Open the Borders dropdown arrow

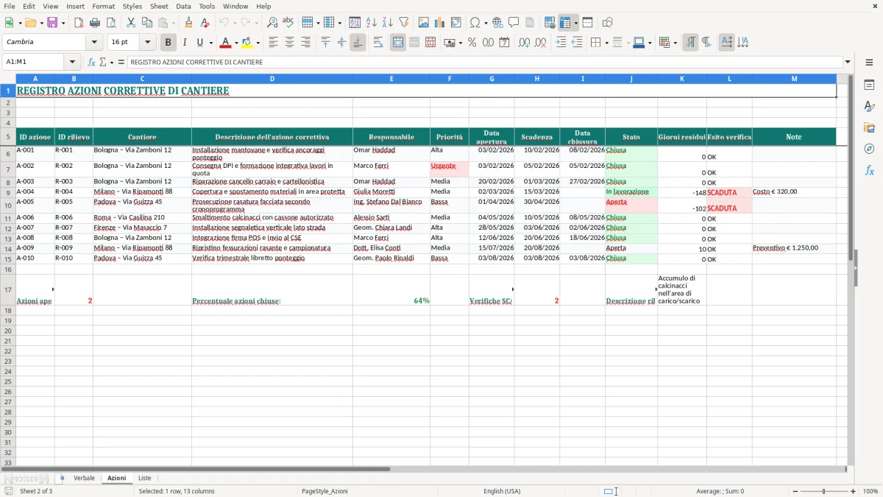(x=608, y=43)
